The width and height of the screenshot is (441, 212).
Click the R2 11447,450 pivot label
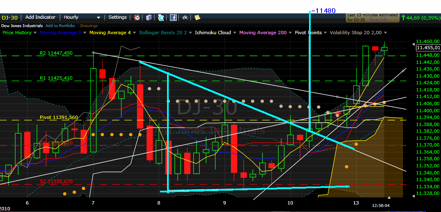[x=56, y=53]
